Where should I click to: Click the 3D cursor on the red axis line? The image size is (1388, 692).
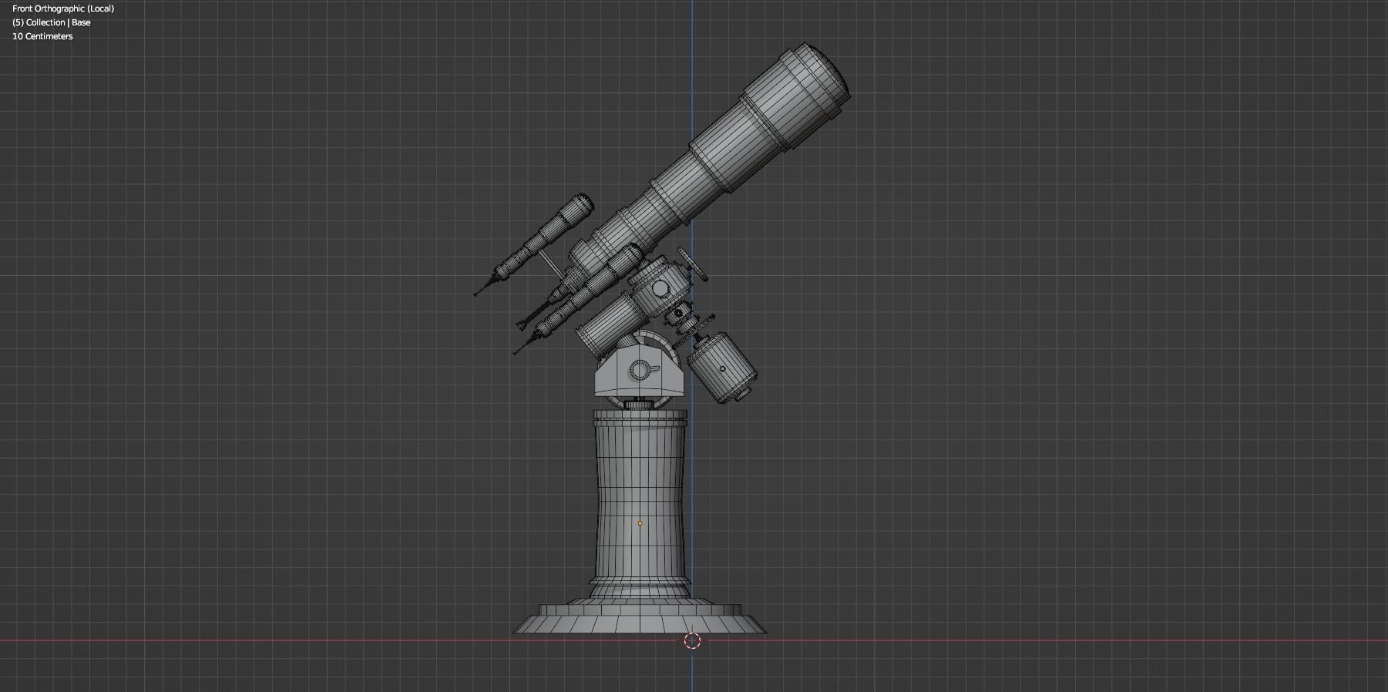tap(692, 640)
